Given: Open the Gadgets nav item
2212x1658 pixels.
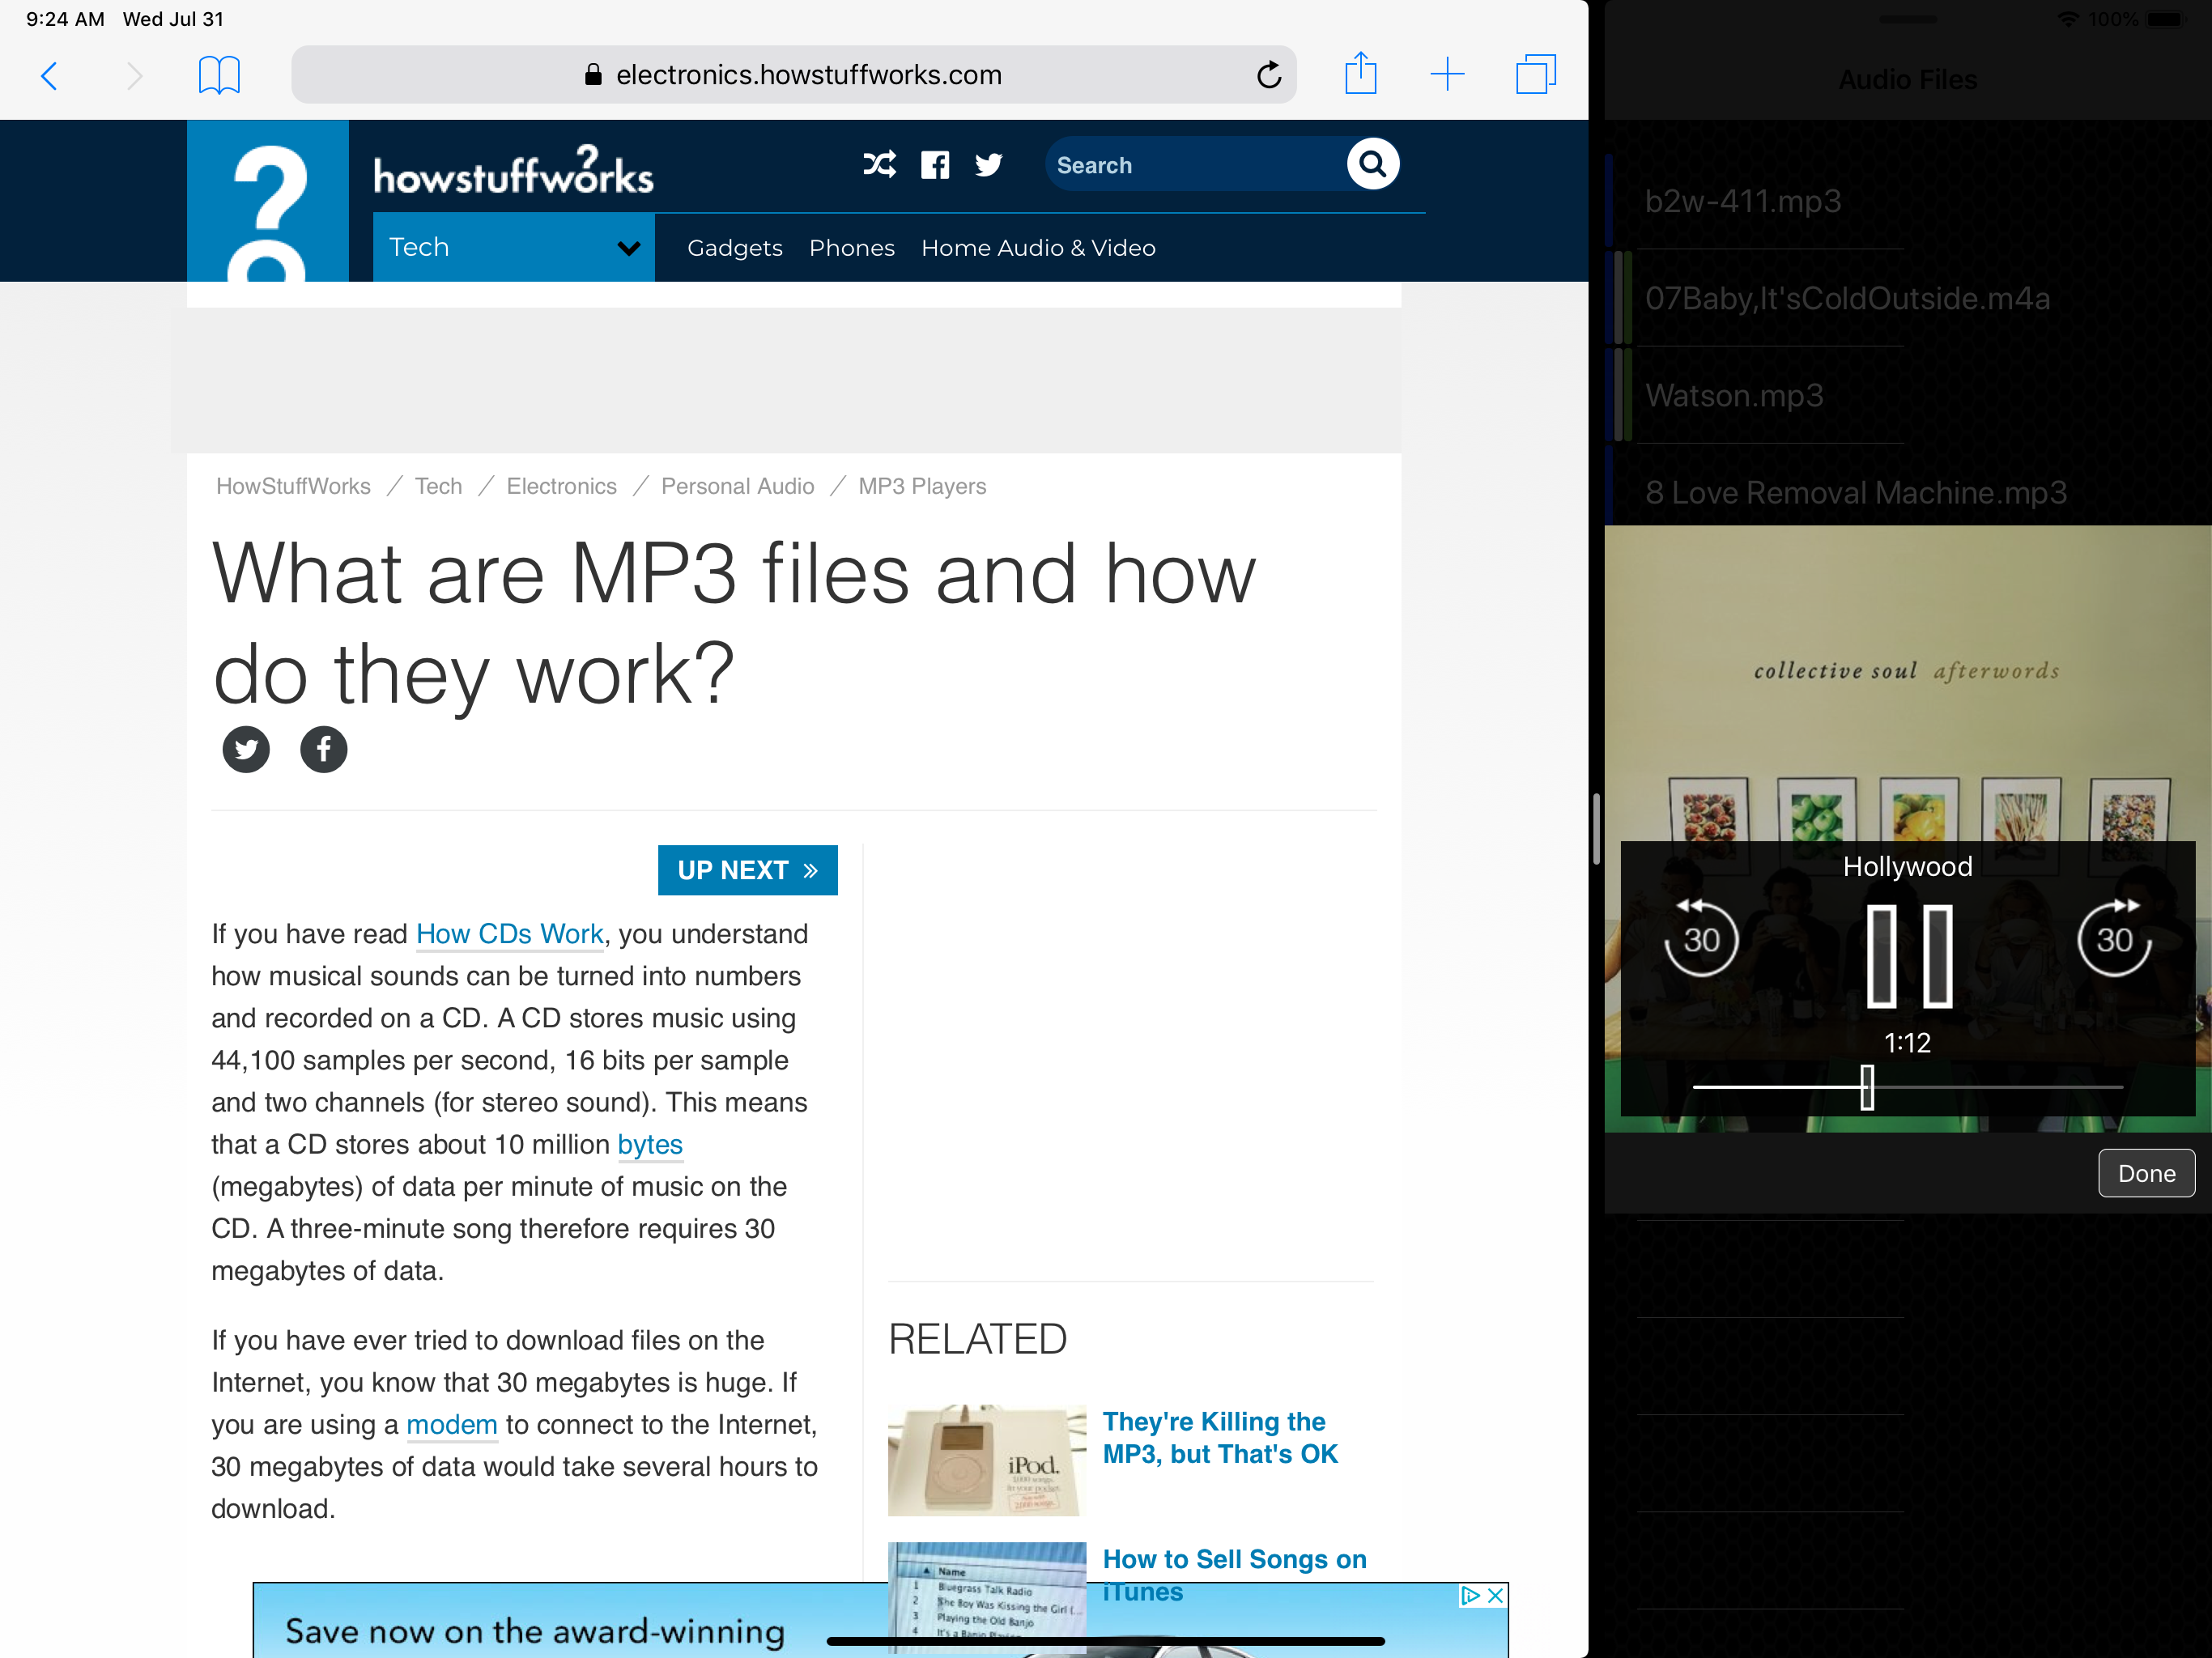Looking at the screenshot, I should click(x=735, y=248).
